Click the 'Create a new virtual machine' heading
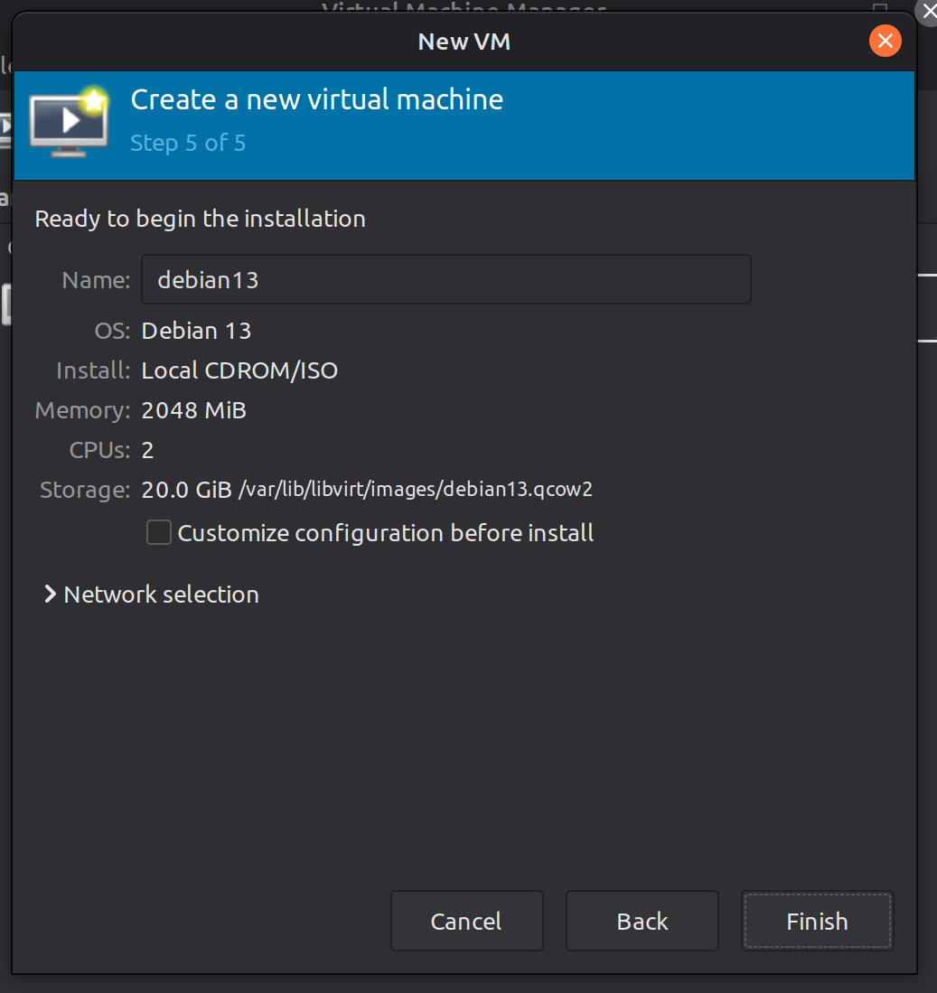937x993 pixels. [316, 99]
